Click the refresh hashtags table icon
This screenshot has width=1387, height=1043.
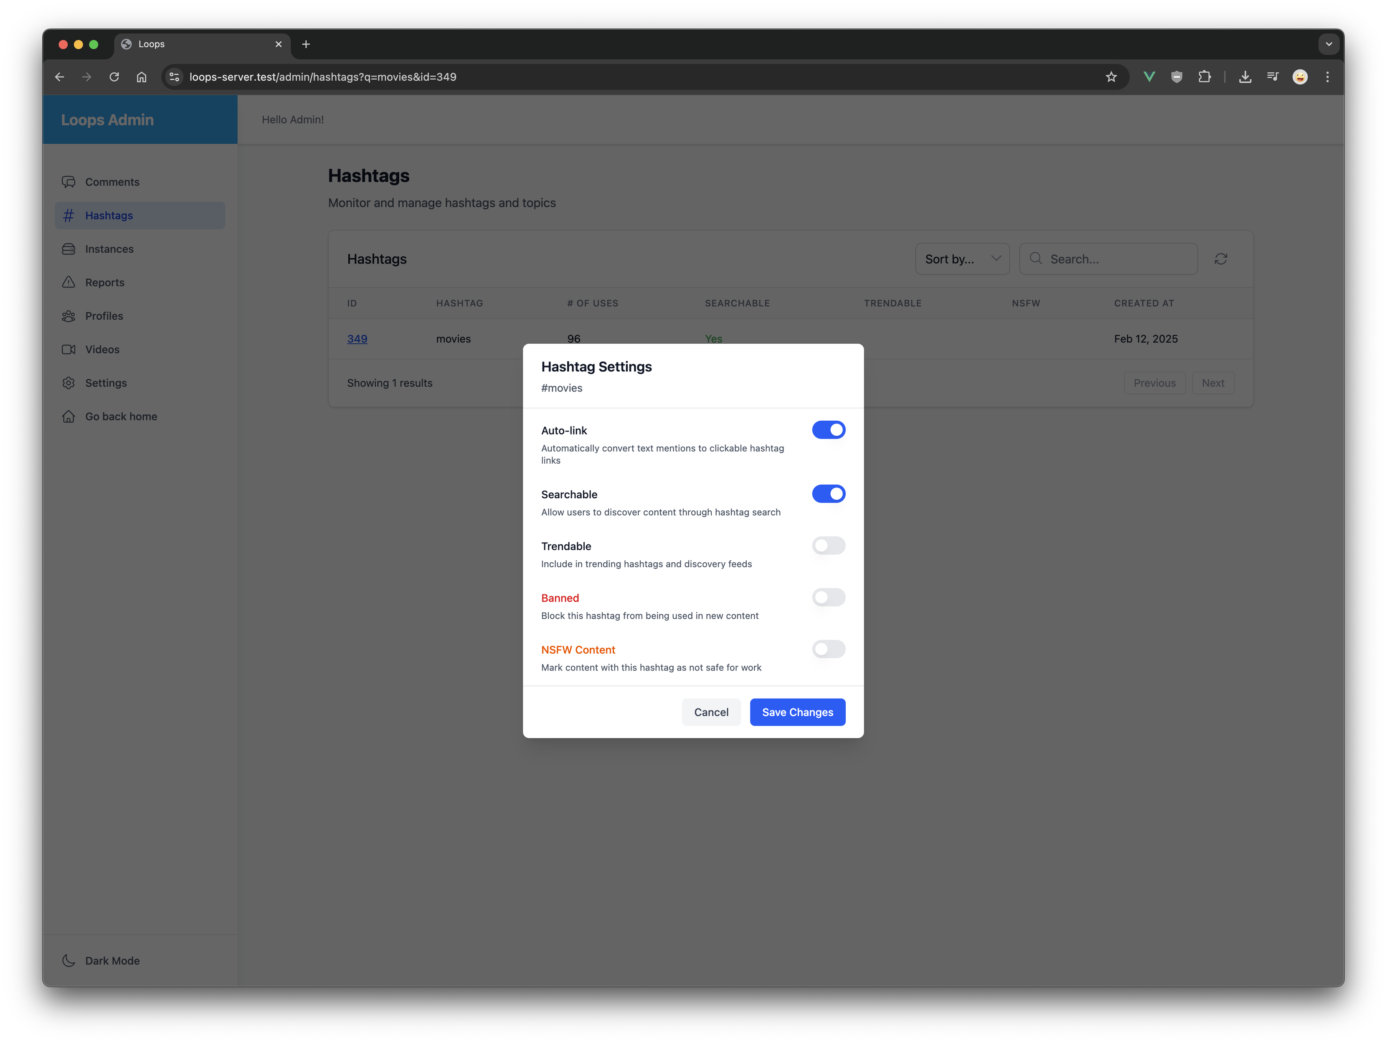[1220, 259]
